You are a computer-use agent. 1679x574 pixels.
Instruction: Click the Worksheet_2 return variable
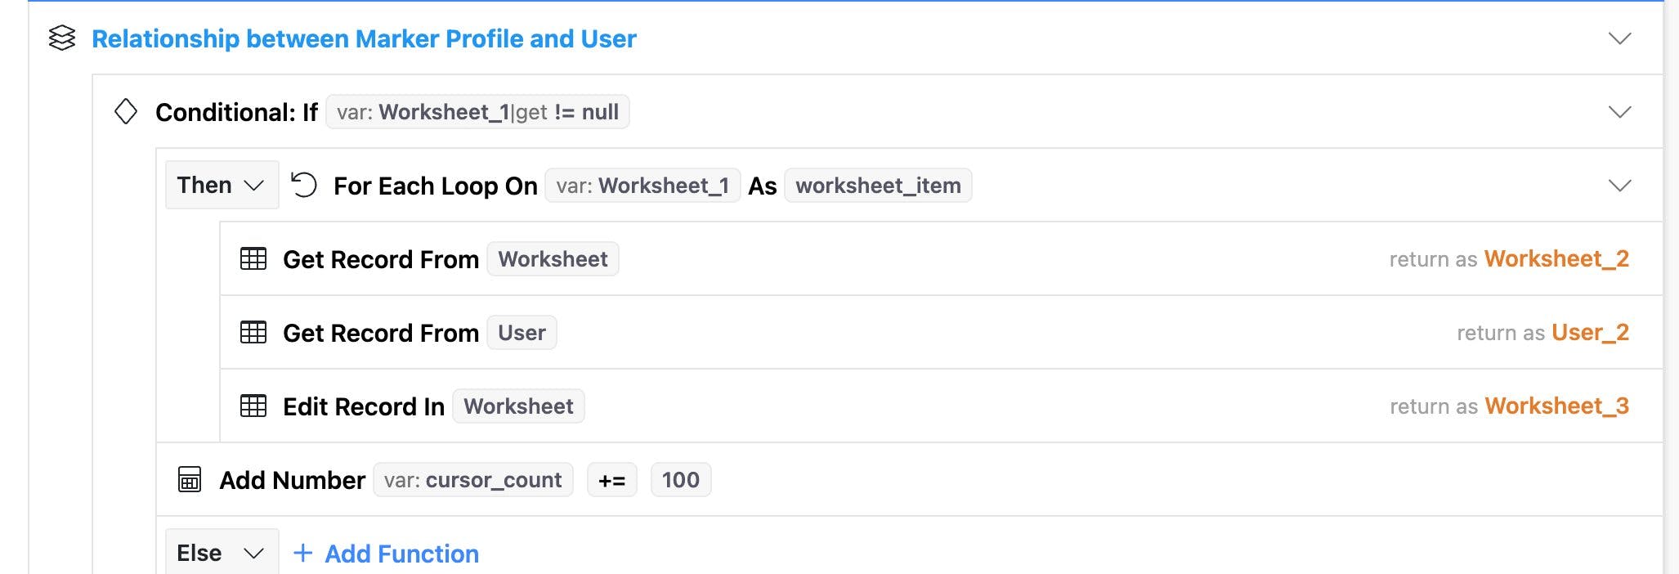[x=1556, y=259]
